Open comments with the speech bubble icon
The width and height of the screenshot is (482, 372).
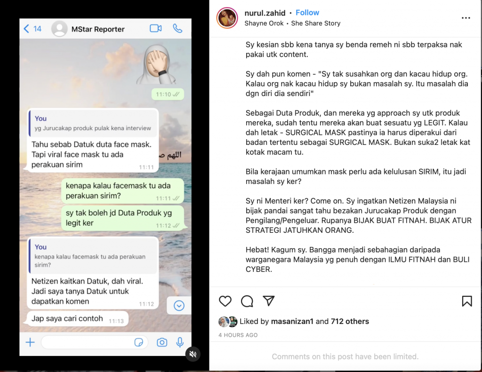[247, 301]
